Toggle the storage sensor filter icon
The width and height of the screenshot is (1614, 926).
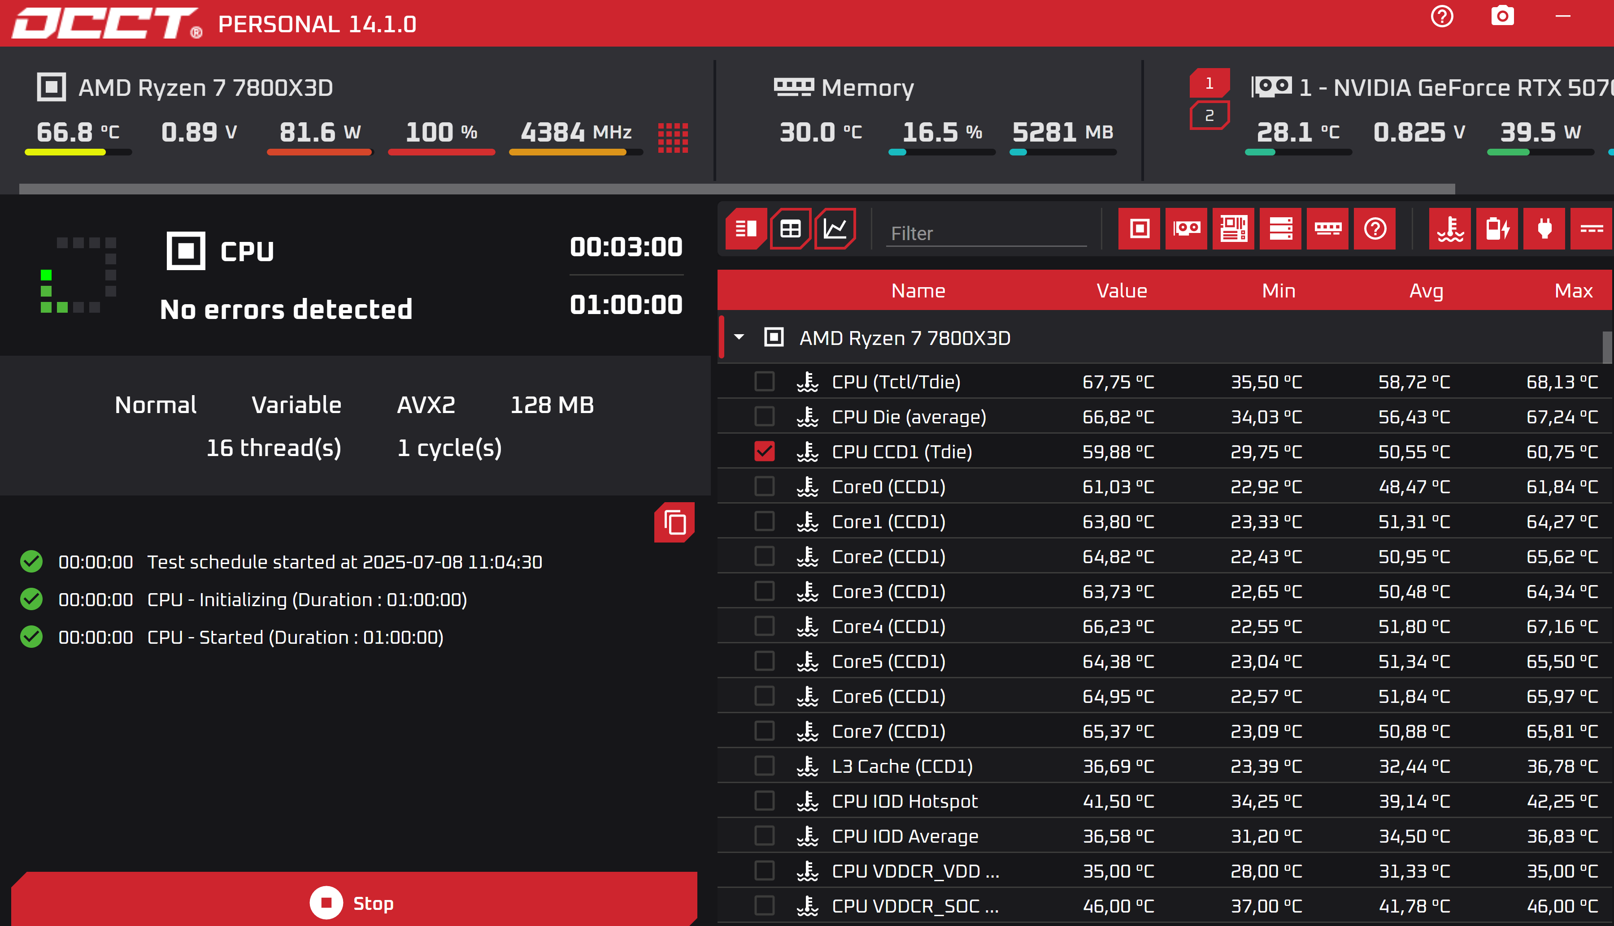click(x=1280, y=228)
